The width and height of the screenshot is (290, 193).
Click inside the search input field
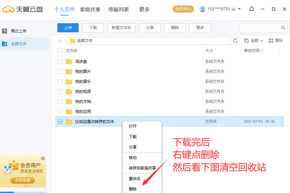tap(261, 28)
